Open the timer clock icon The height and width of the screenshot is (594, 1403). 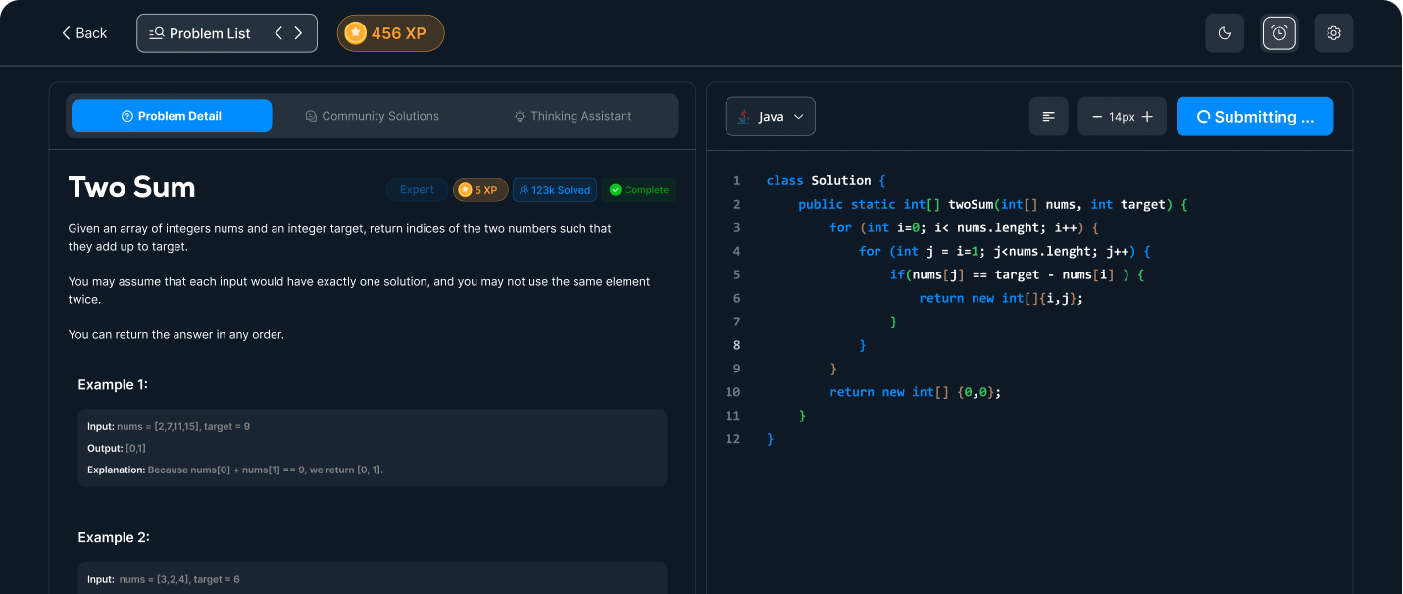coord(1278,33)
